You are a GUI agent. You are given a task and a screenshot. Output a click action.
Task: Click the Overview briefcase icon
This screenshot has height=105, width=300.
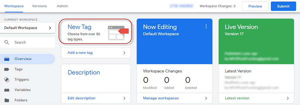pyautogui.click(x=7, y=59)
